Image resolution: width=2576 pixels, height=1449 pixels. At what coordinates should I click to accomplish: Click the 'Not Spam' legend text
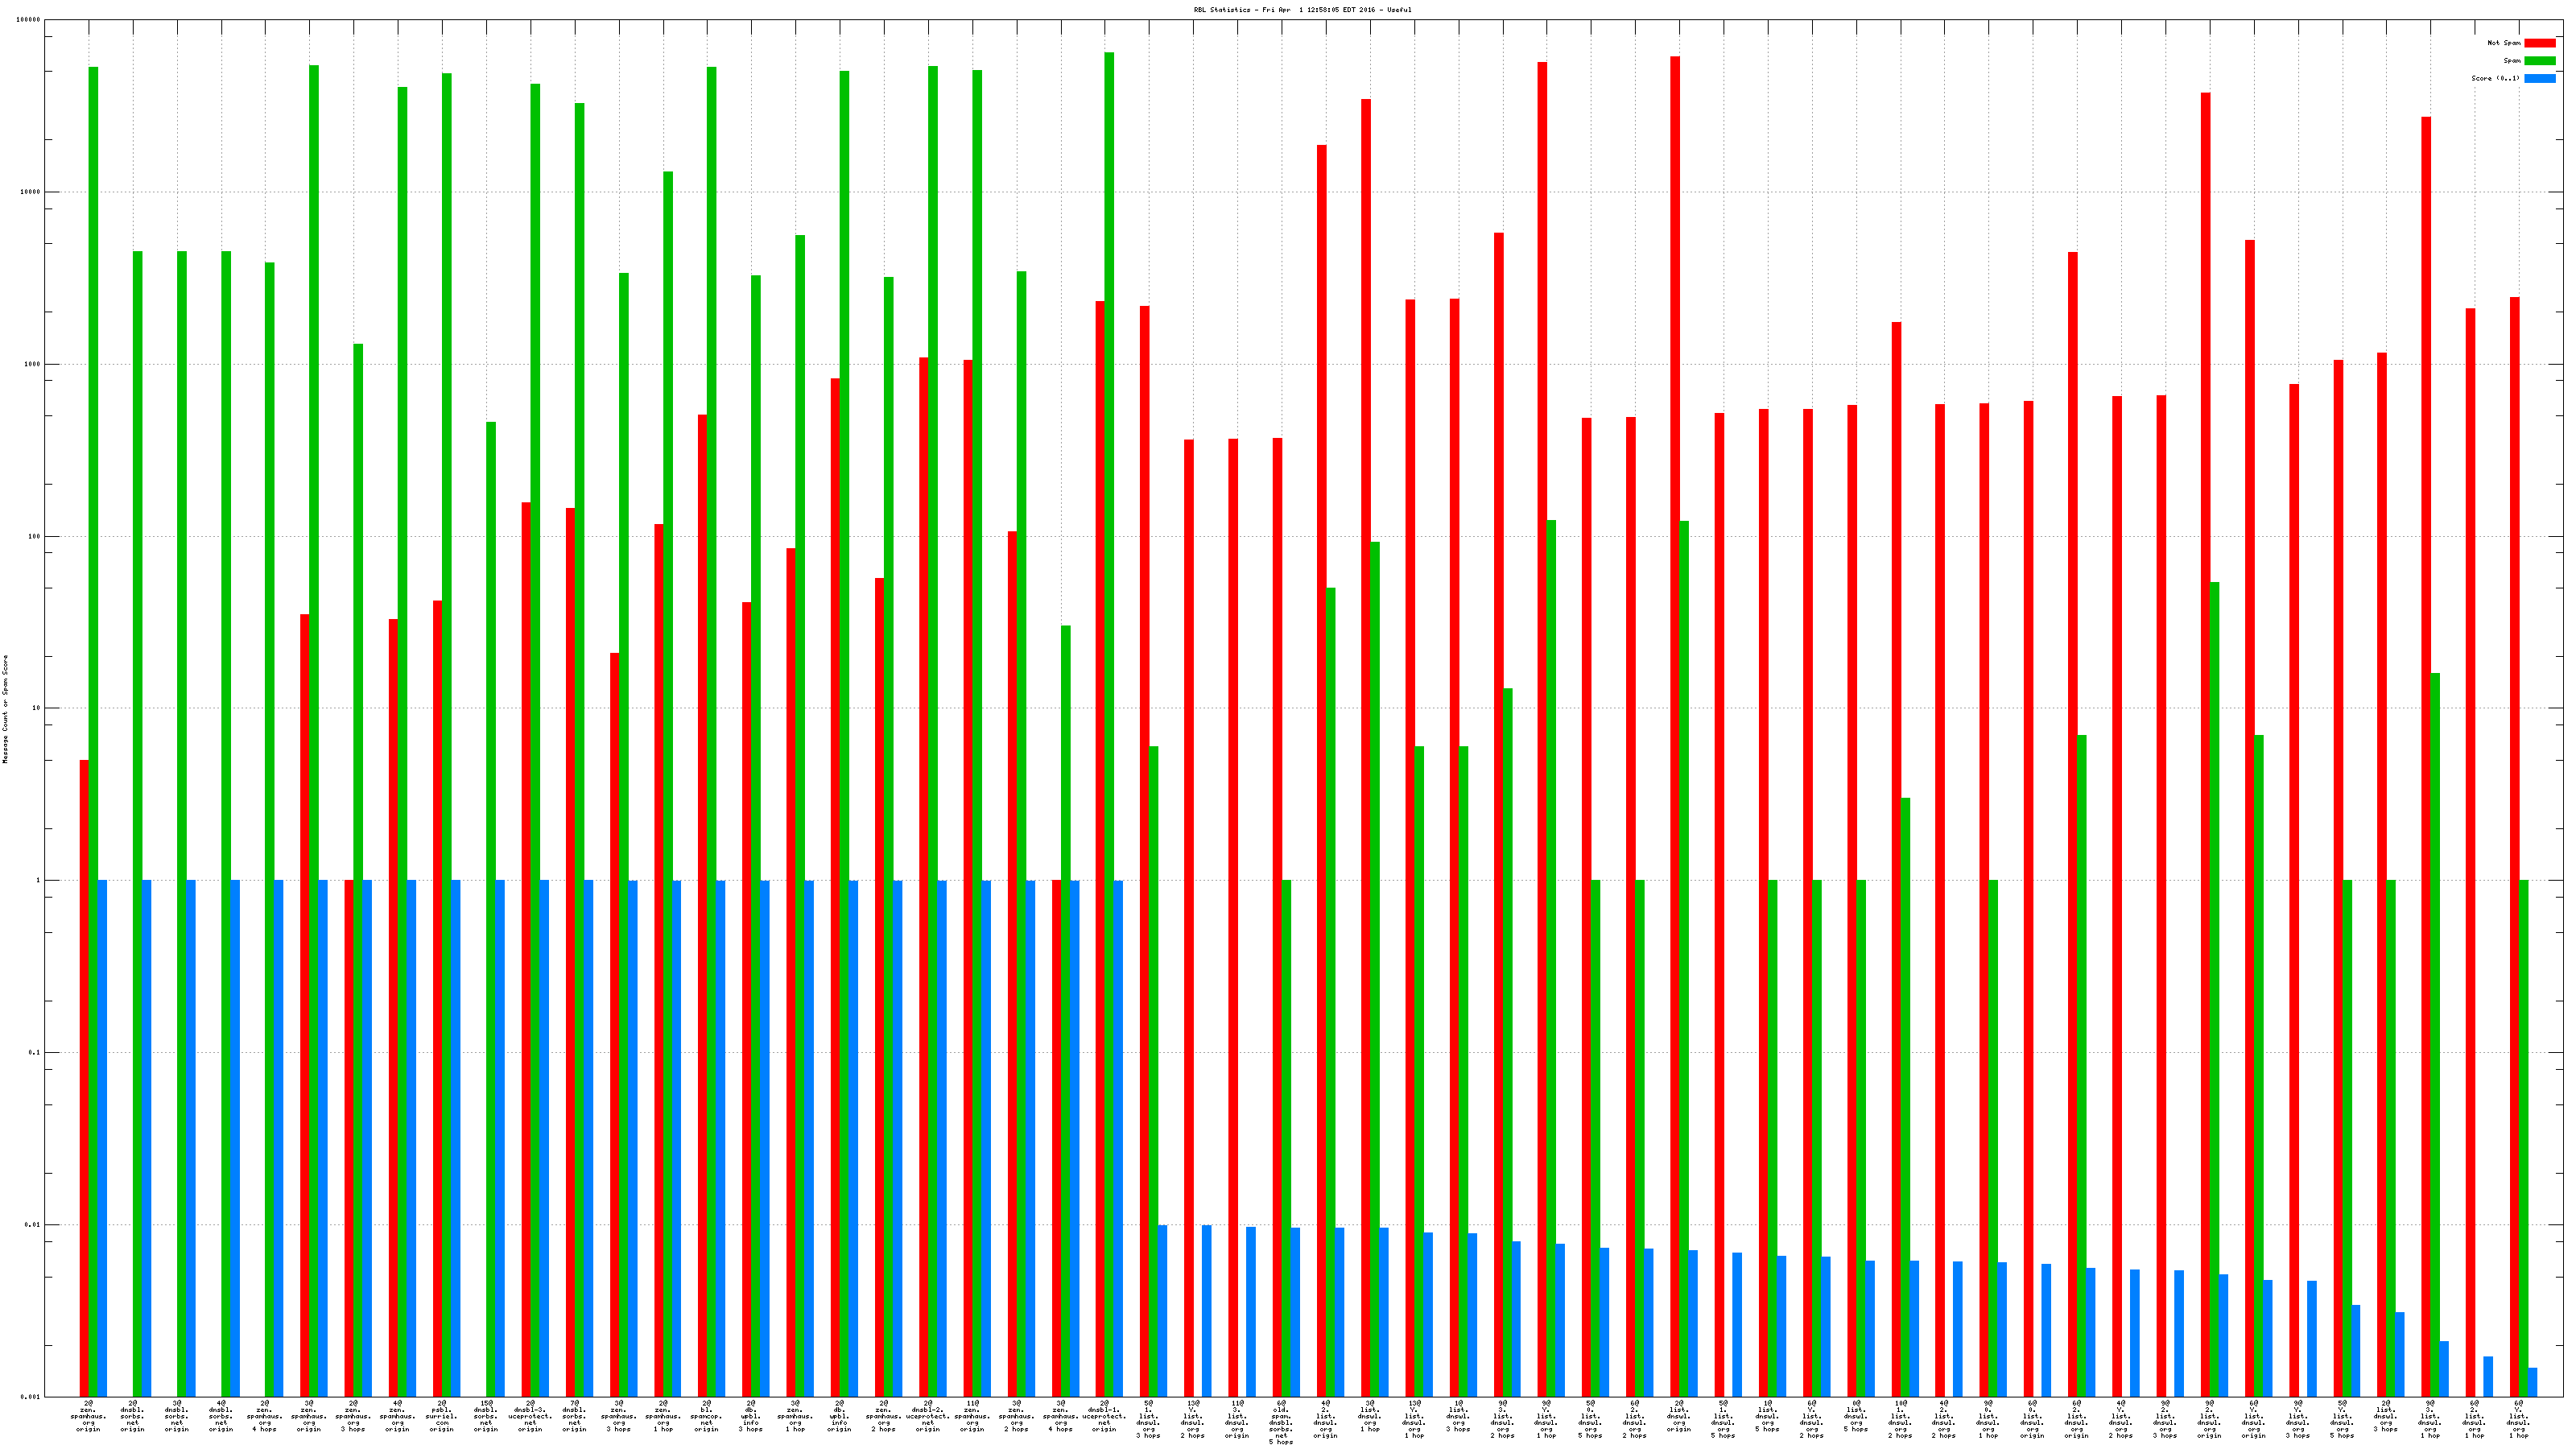[2504, 43]
